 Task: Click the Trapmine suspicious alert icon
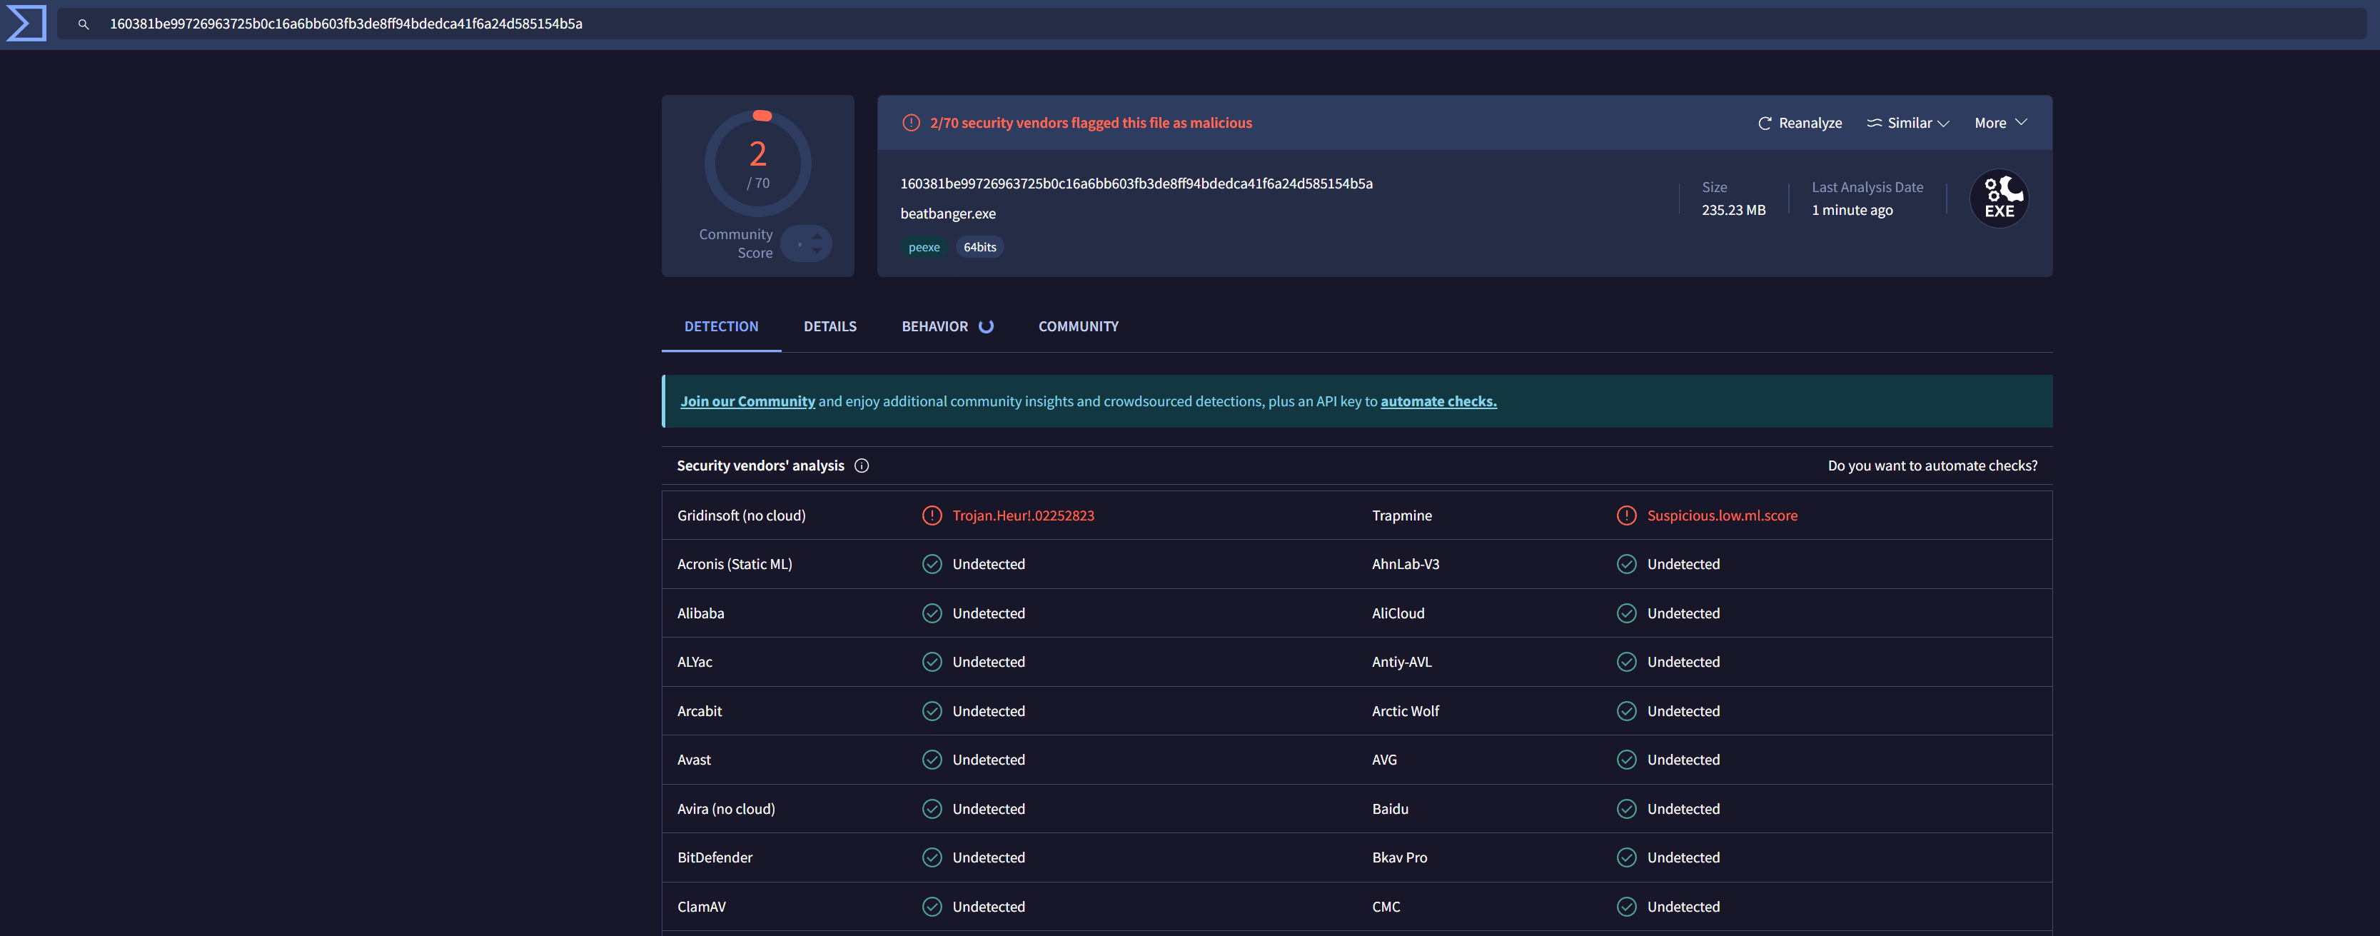(x=1626, y=515)
